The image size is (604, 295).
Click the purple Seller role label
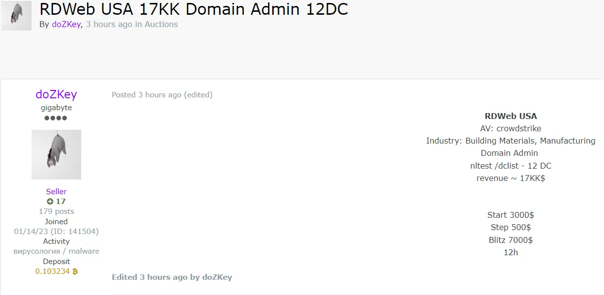point(56,191)
